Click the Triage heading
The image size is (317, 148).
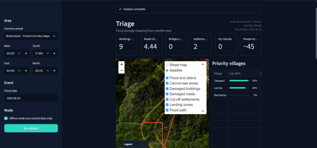(x=125, y=24)
